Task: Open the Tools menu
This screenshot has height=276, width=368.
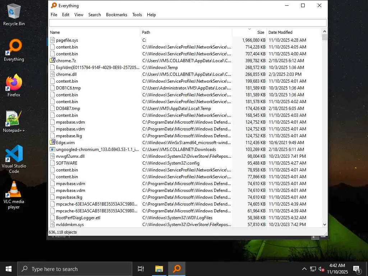Action: [x=137, y=14]
